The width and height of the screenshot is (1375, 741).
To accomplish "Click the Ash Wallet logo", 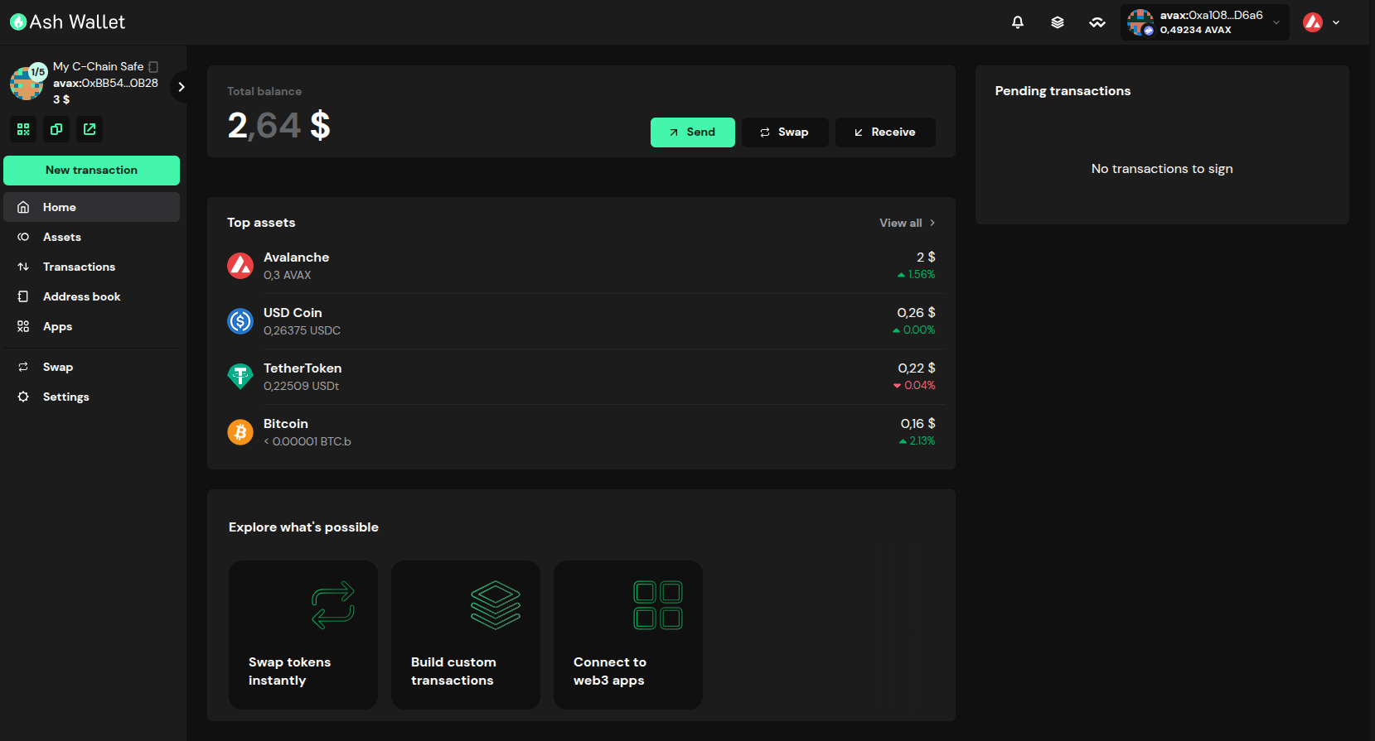I will tap(68, 22).
